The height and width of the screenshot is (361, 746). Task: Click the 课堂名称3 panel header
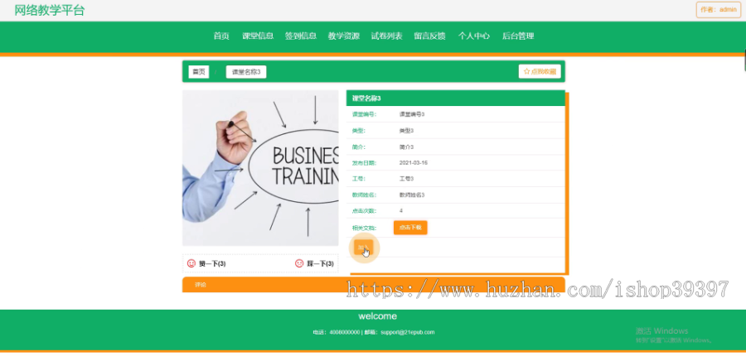[455, 99]
